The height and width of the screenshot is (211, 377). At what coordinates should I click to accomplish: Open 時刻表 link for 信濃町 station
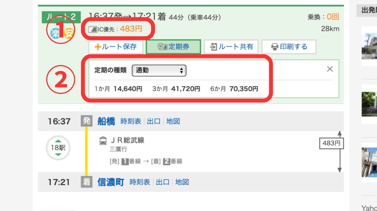(x=140, y=182)
